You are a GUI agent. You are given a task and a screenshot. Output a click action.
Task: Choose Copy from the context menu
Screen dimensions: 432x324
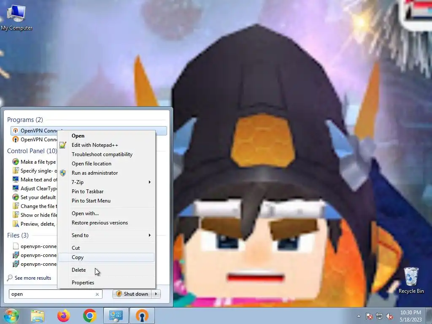click(106, 257)
